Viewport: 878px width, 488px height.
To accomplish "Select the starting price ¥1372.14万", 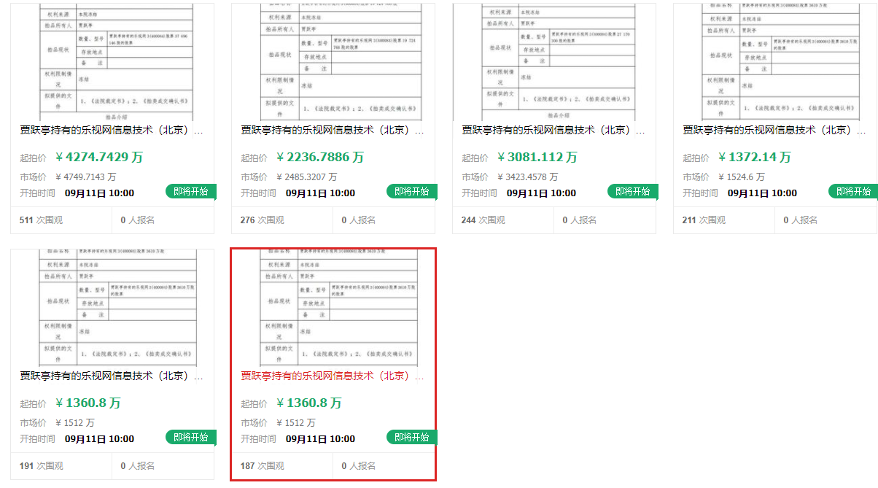I will 755,158.
